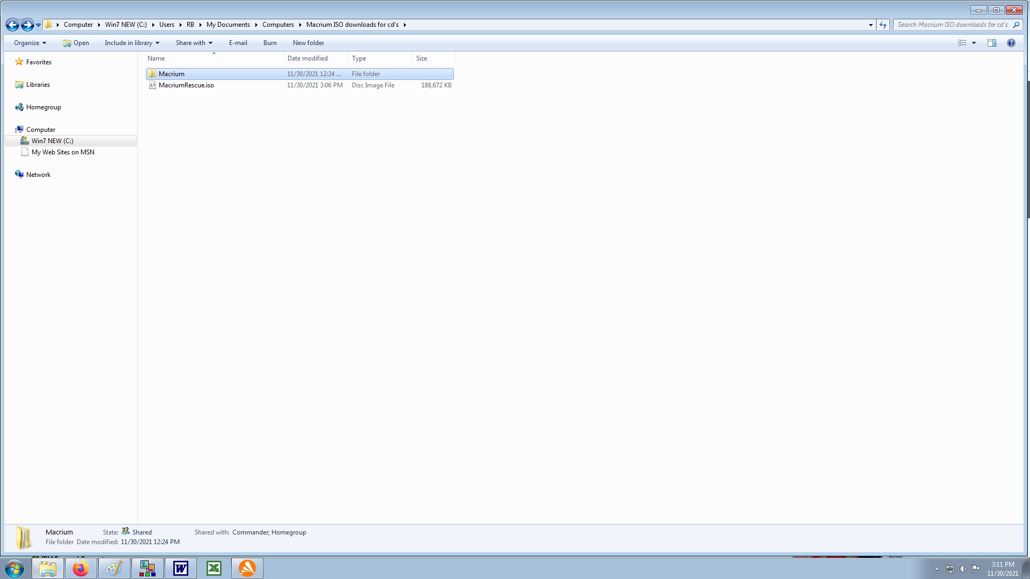This screenshot has height=579, width=1030.
Task: Click the My Documents breadcrumb segment
Action: click(x=228, y=25)
